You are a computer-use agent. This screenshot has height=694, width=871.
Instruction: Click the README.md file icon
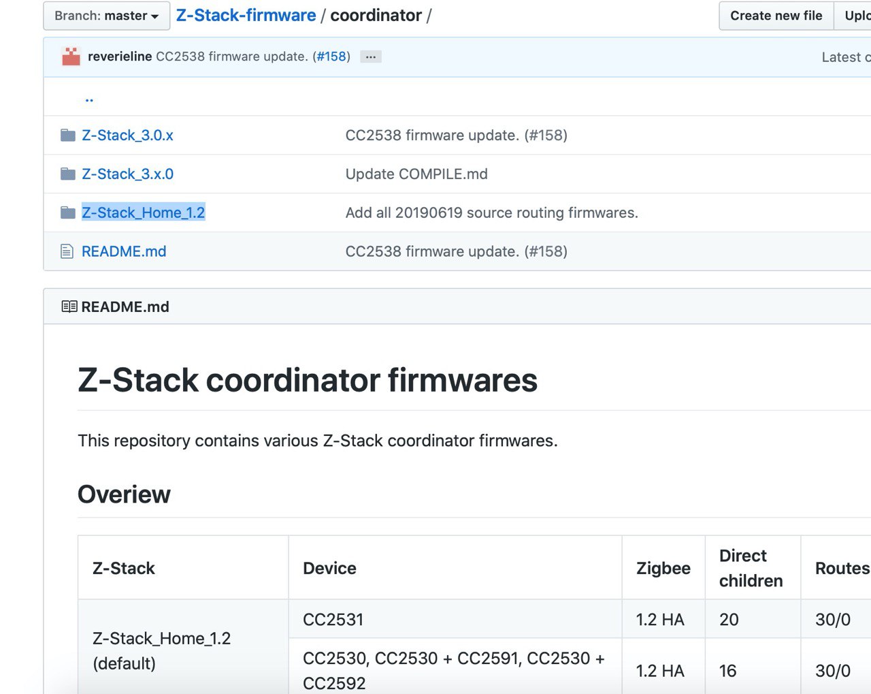(x=67, y=252)
